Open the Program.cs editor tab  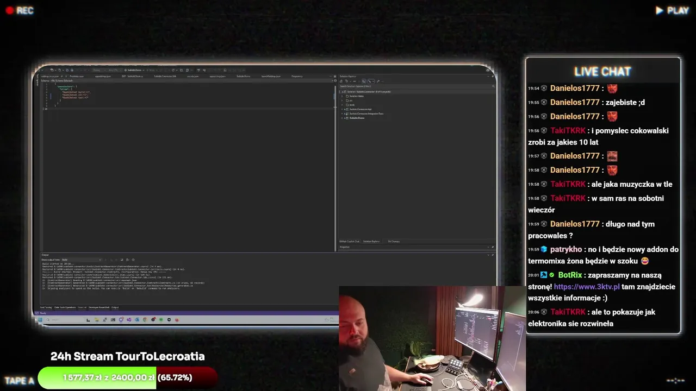point(297,76)
